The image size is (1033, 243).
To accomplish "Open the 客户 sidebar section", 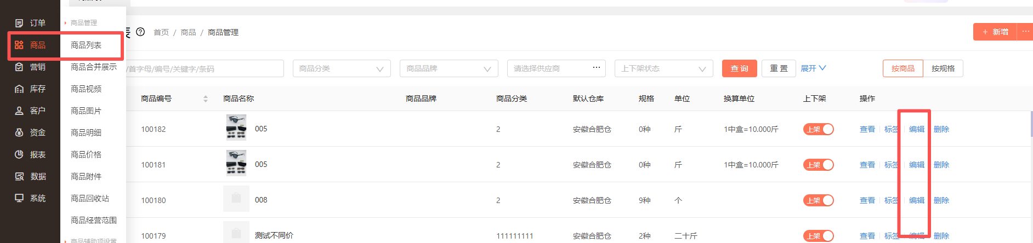I will click(30, 111).
